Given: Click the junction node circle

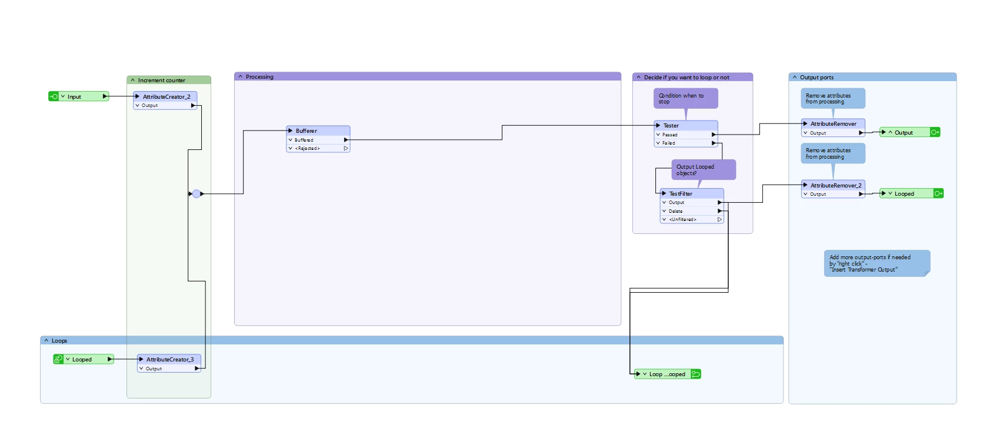Looking at the screenshot, I should pyautogui.click(x=196, y=193).
